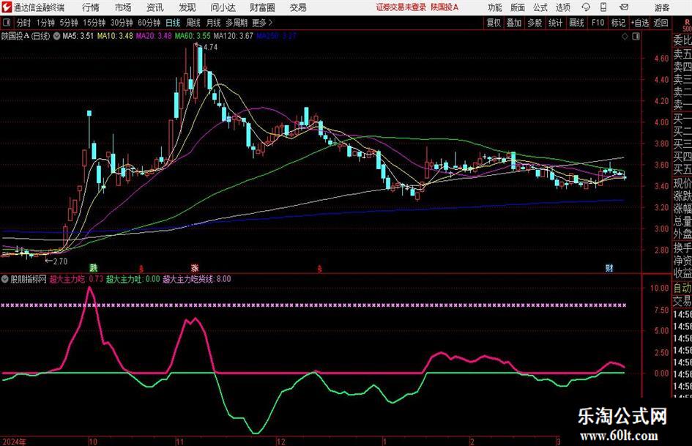Expand indicator options arrow beside 股朋指标网

[x=5, y=278]
